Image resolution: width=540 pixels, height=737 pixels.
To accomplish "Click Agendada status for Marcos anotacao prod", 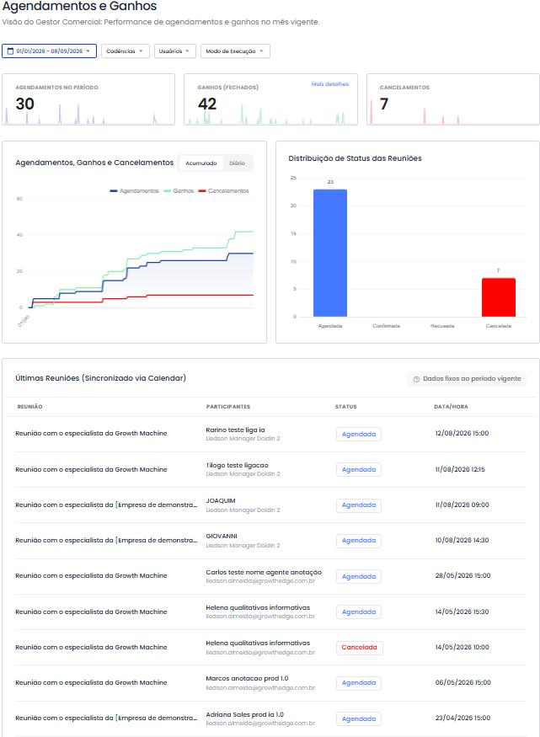I will [359, 683].
